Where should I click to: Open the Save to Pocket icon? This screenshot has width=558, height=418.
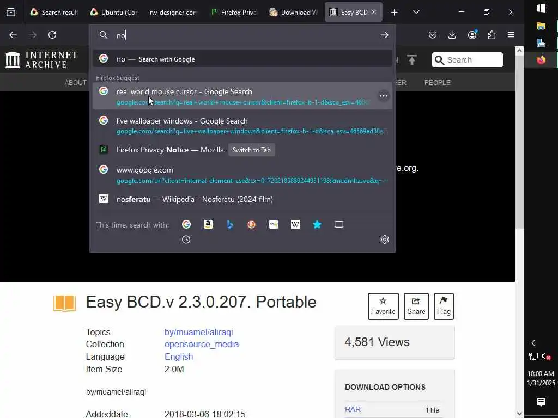pyautogui.click(x=432, y=35)
